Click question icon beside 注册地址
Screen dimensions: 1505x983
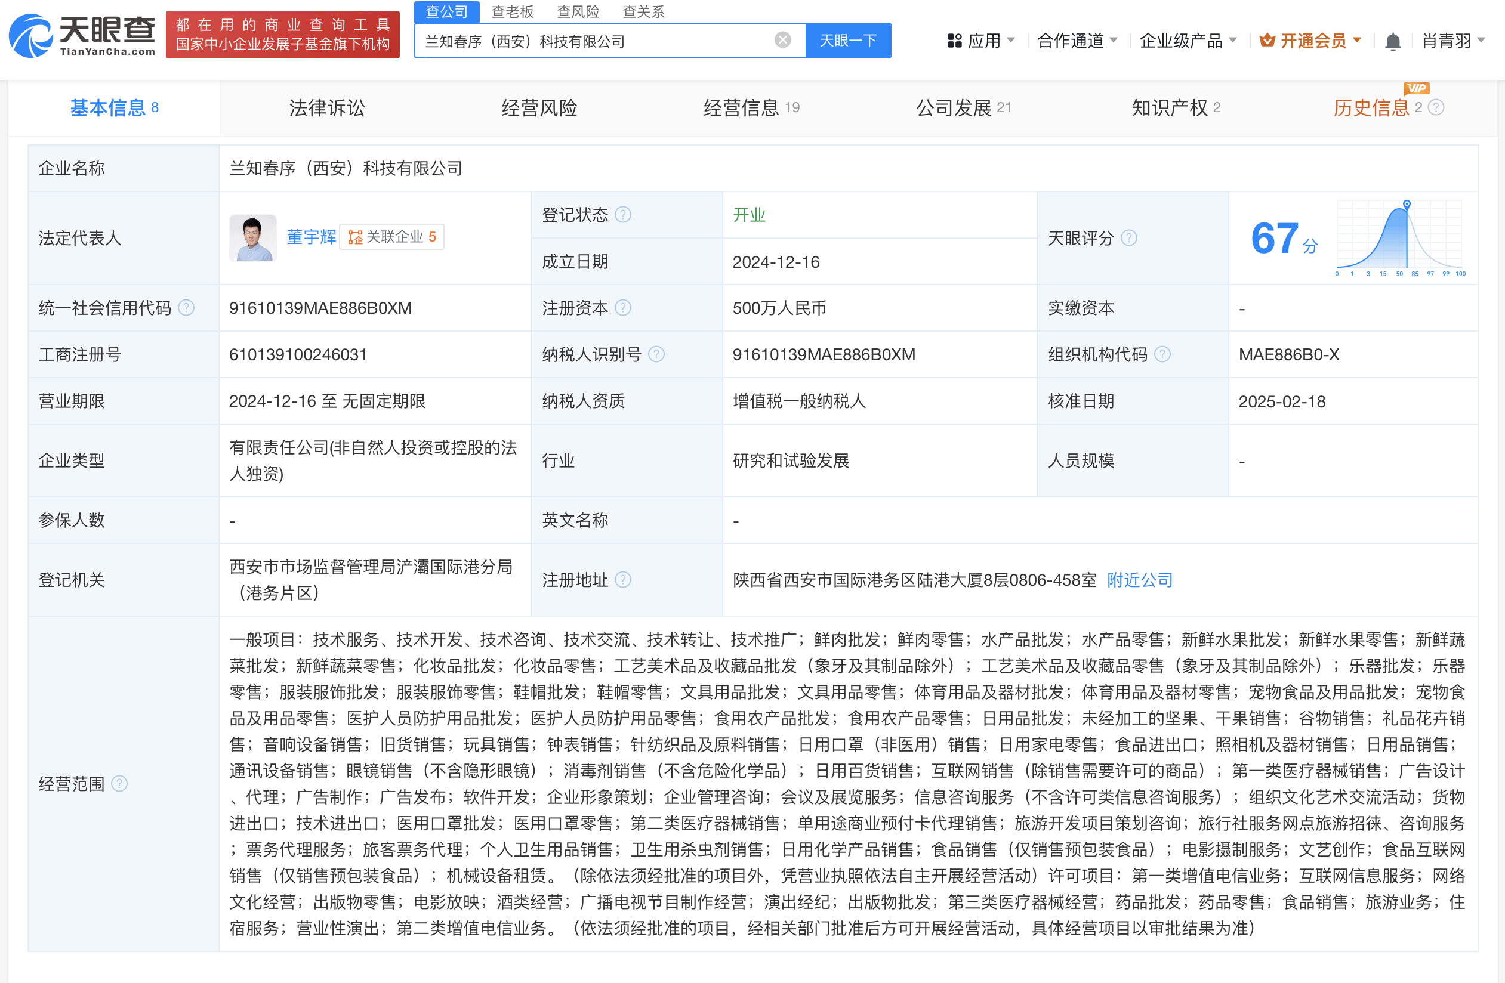click(x=623, y=580)
